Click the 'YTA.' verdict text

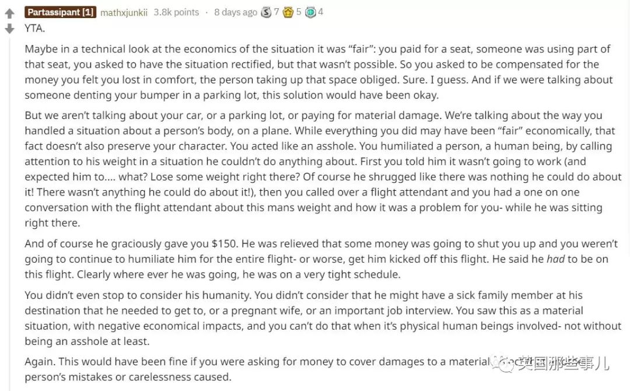click(x=35, y=28)
